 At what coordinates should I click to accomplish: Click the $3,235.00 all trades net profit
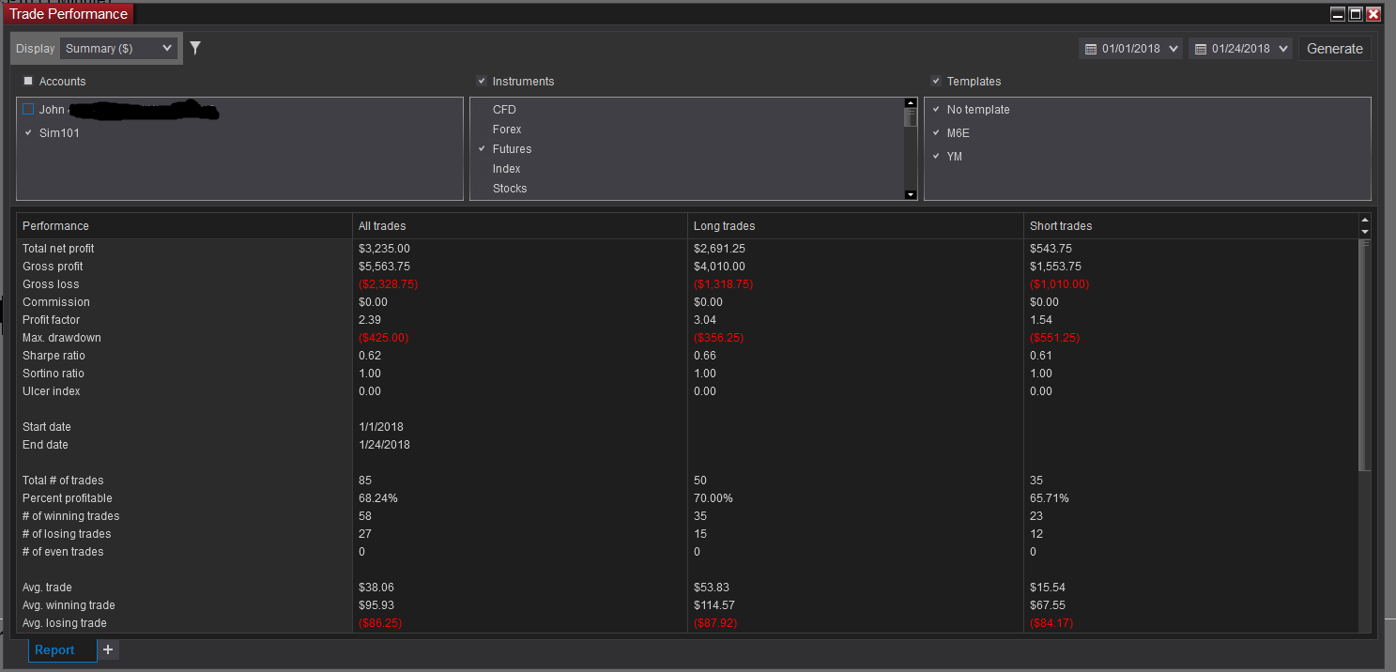tap(384, 249)
